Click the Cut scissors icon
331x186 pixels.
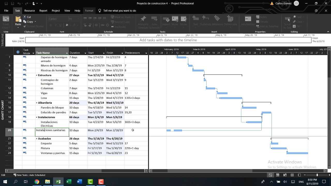coord(25,17)
